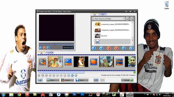Viewport: 174px width, 97px height.
Task: Click the last grey round button beside the media dropdown
Action: (x=132, y=19)
